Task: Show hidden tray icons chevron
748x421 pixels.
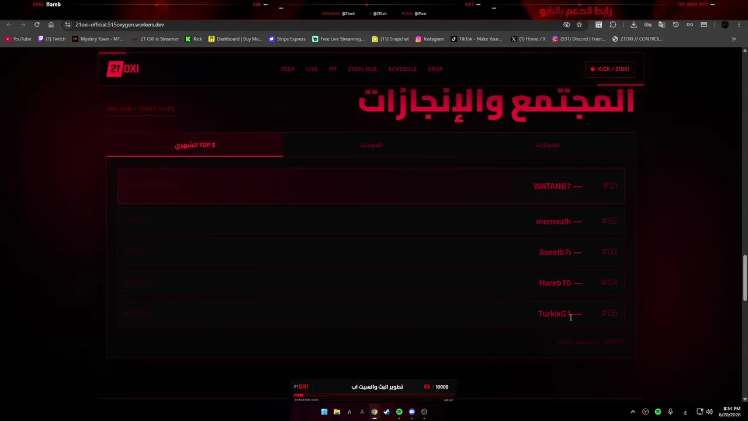Action: click(633, 412)
